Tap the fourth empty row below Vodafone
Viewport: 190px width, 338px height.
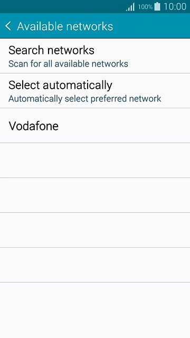tap(95, 265)
